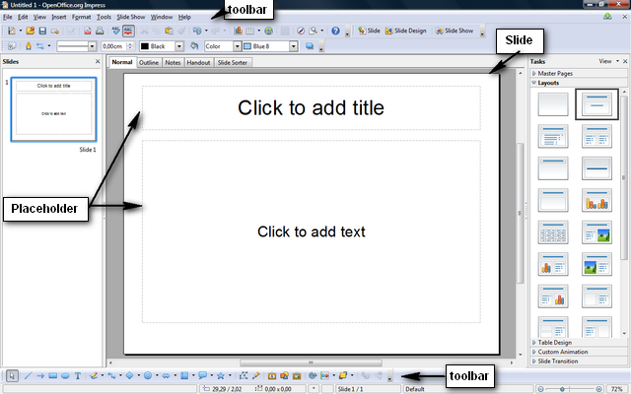Expand the Table Design section
Image resolution: width=631 pixels, height=394 pixels.
point(579,343)
